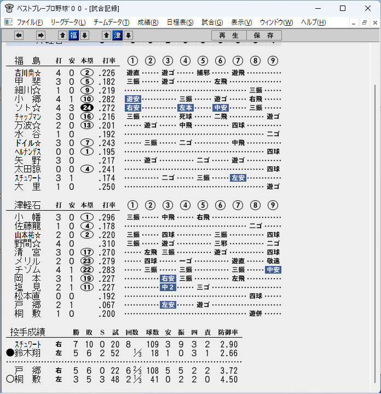The image size is (381, 394).
Task: Restore the inner 試合記録 child window
Action: [x=365, y=23]
